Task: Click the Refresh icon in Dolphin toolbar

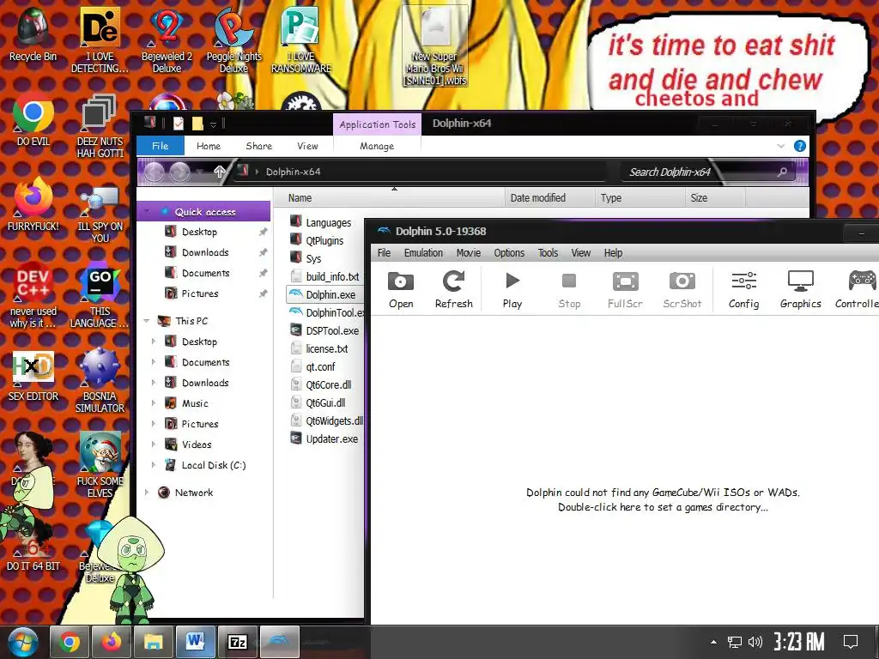Action: [x=453, y=290]
